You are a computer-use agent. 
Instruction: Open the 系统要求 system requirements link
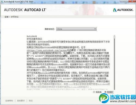[21, 101]
